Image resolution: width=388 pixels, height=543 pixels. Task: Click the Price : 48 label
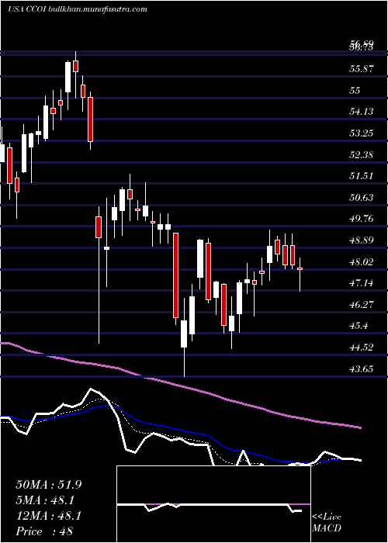click(45, 531)
